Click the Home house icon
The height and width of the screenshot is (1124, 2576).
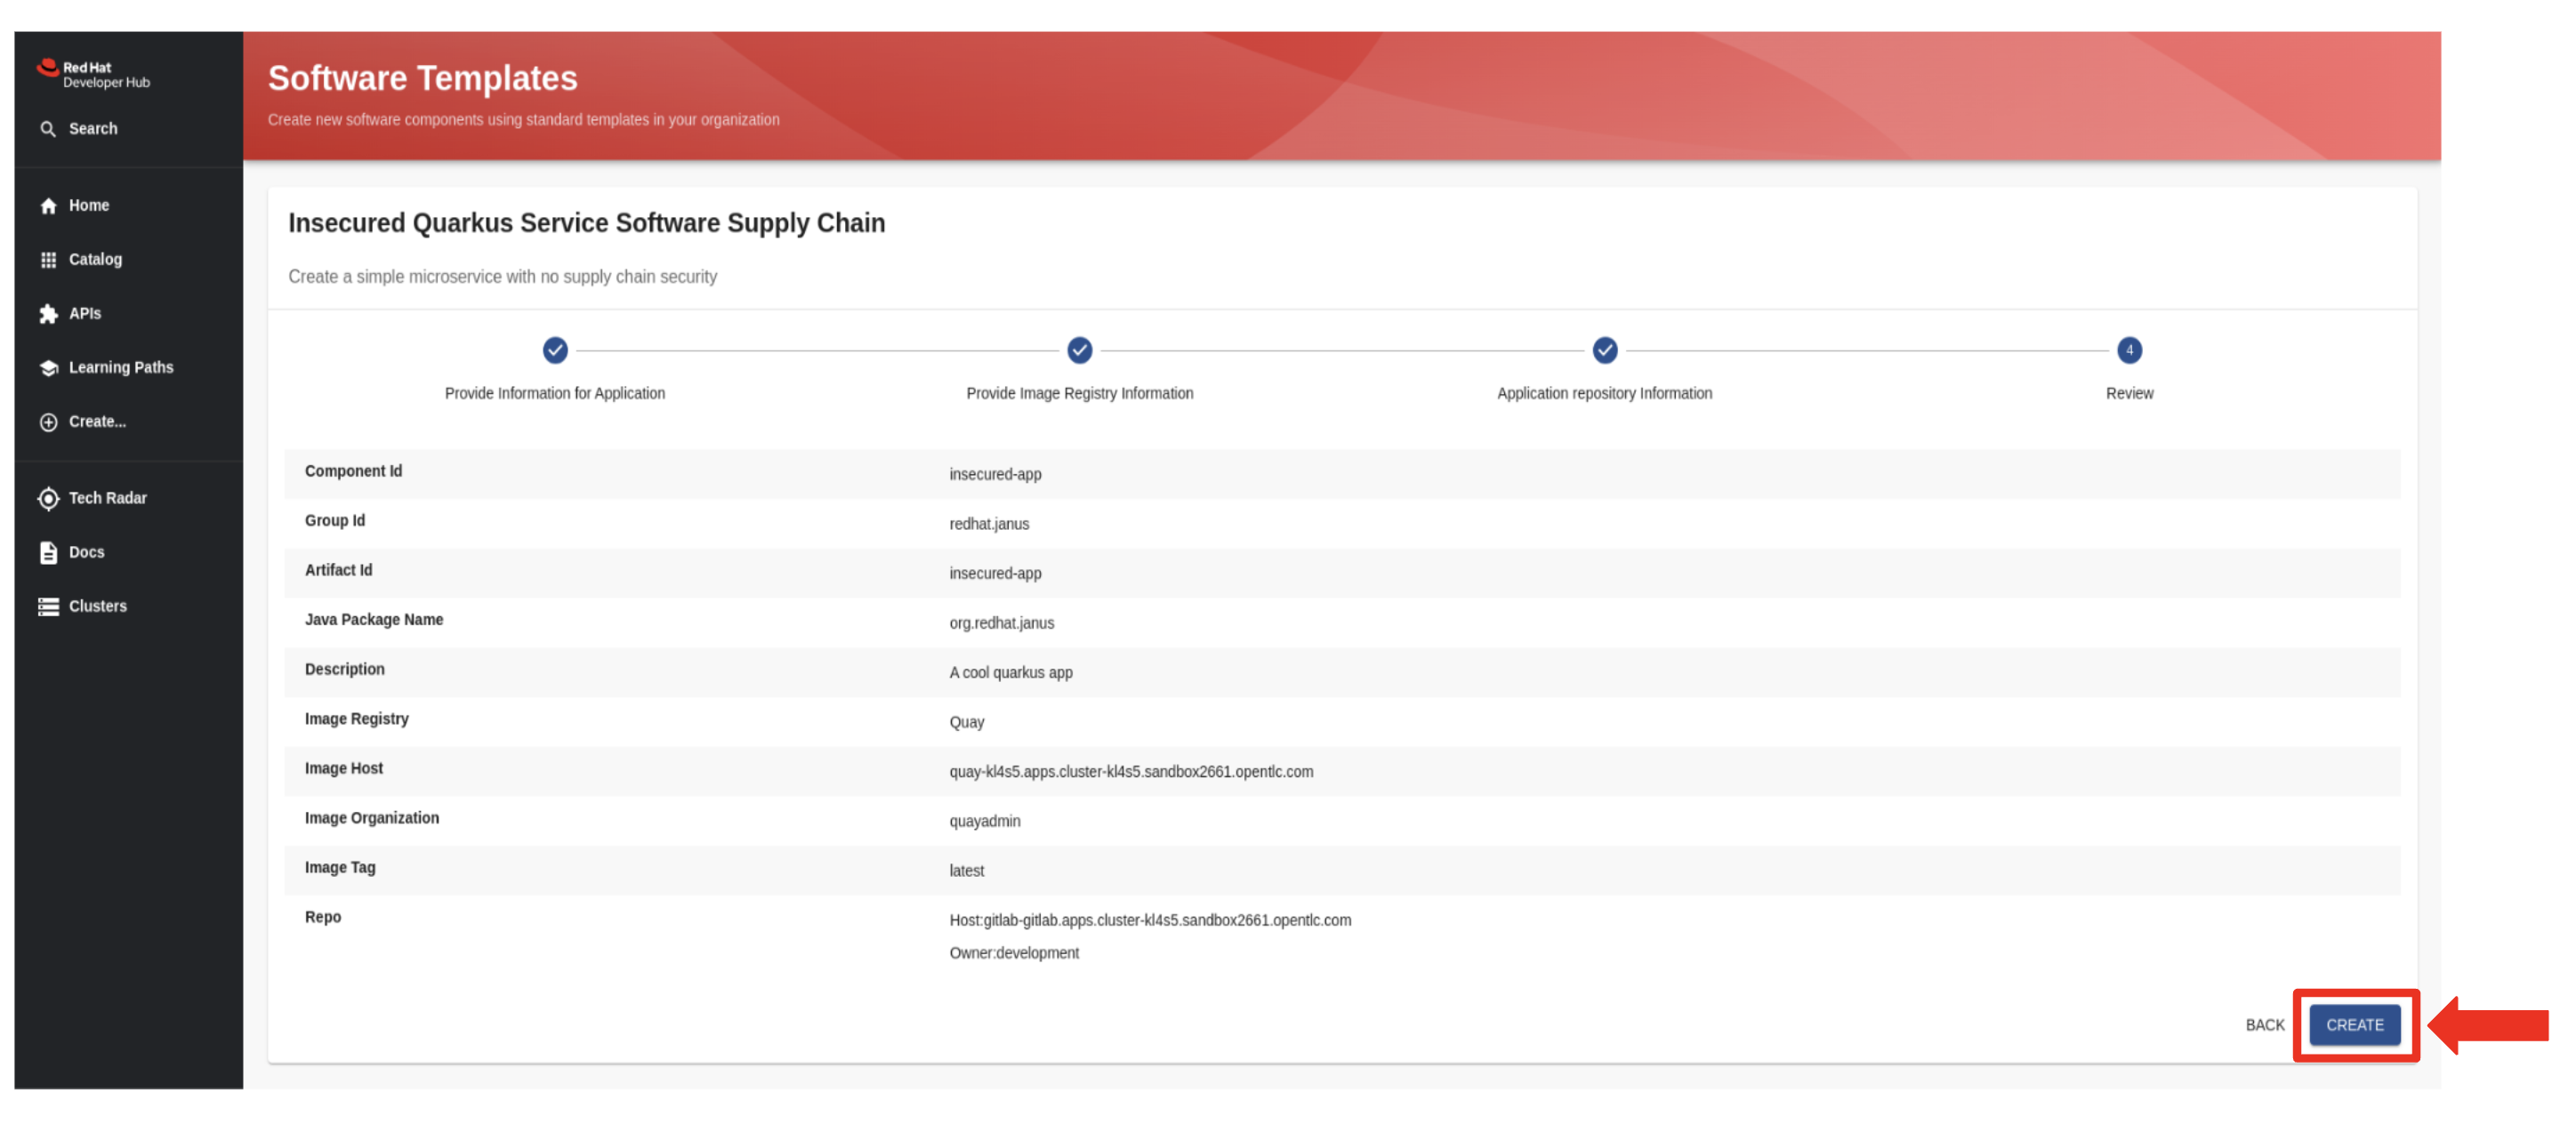48,205
